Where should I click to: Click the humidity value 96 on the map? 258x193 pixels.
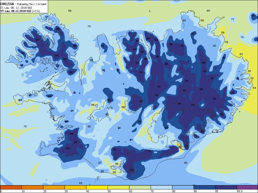[23, 53]
